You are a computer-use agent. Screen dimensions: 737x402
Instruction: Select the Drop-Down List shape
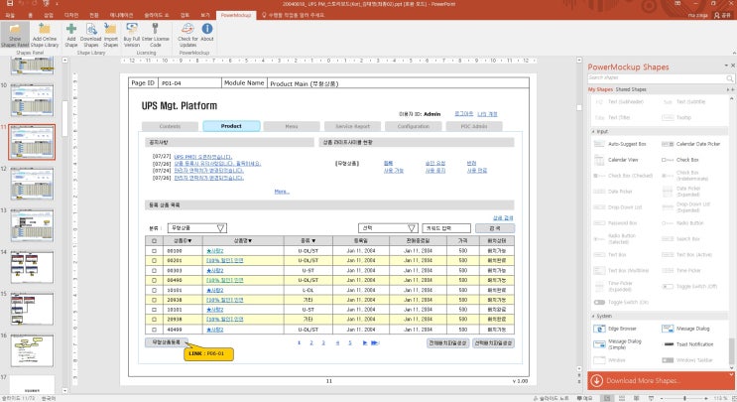pos(618,206)
